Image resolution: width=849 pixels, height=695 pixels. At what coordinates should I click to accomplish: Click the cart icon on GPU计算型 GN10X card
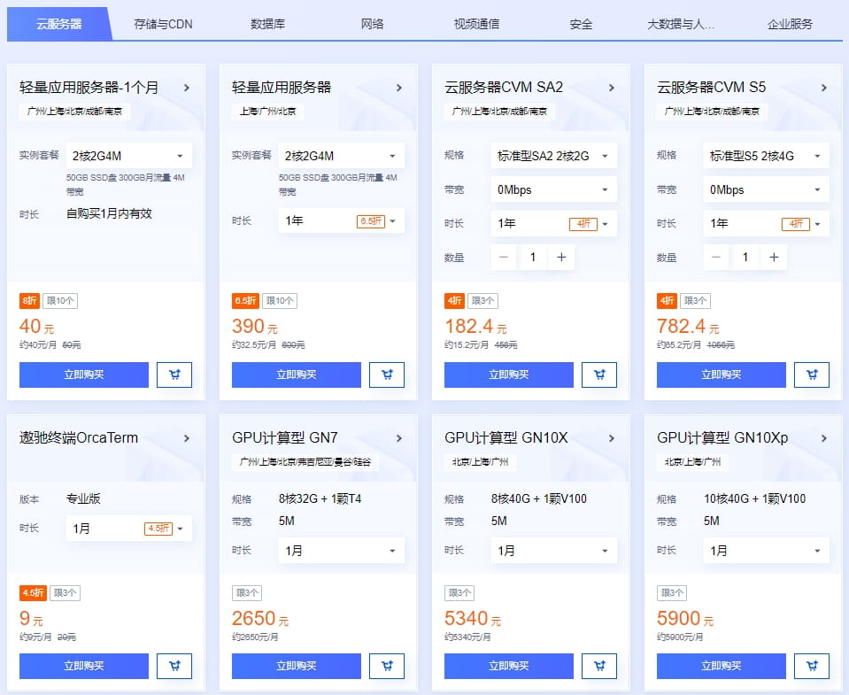pyautogui.click(x=599, y=666)
